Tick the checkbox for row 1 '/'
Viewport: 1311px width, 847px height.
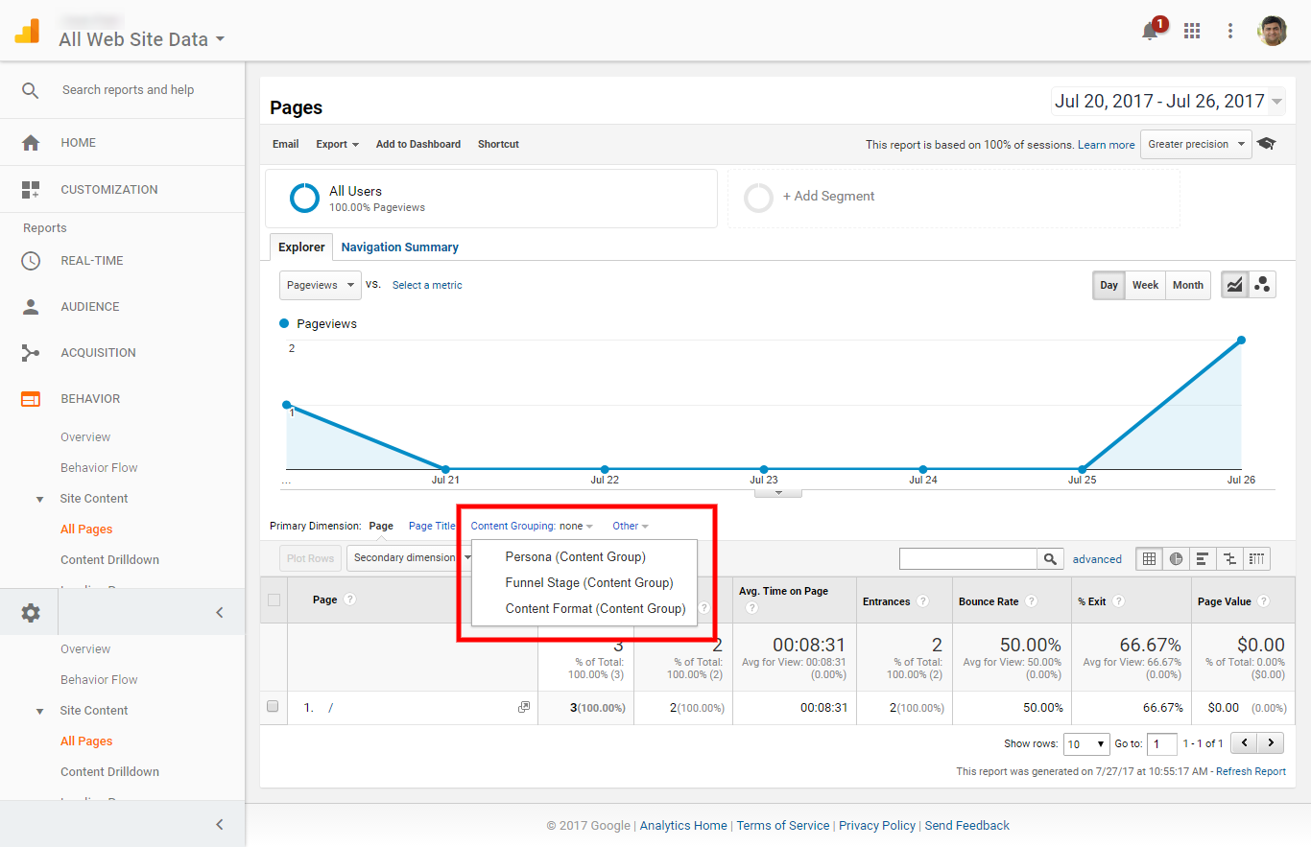(x=273, y=707)
